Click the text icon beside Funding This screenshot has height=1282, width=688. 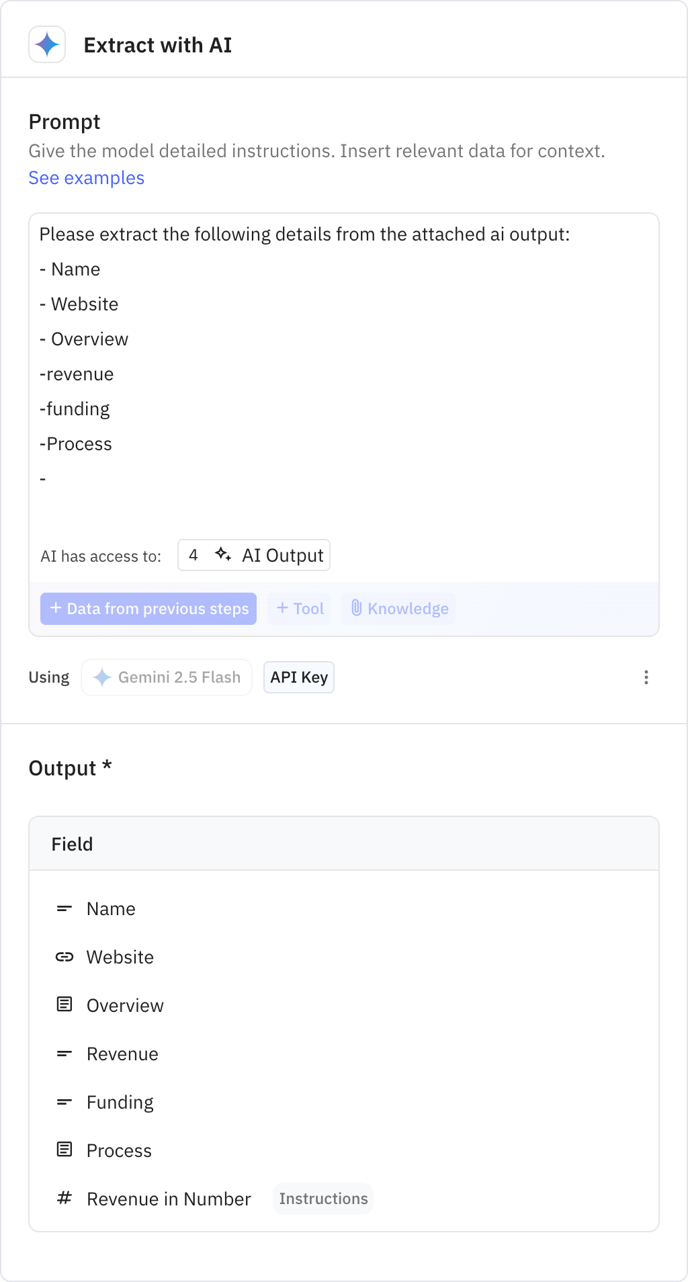(64, 1102)
